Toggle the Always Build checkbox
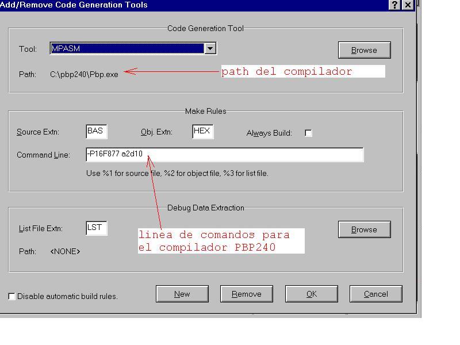460x345 pixels. click(x=308, y=133)
